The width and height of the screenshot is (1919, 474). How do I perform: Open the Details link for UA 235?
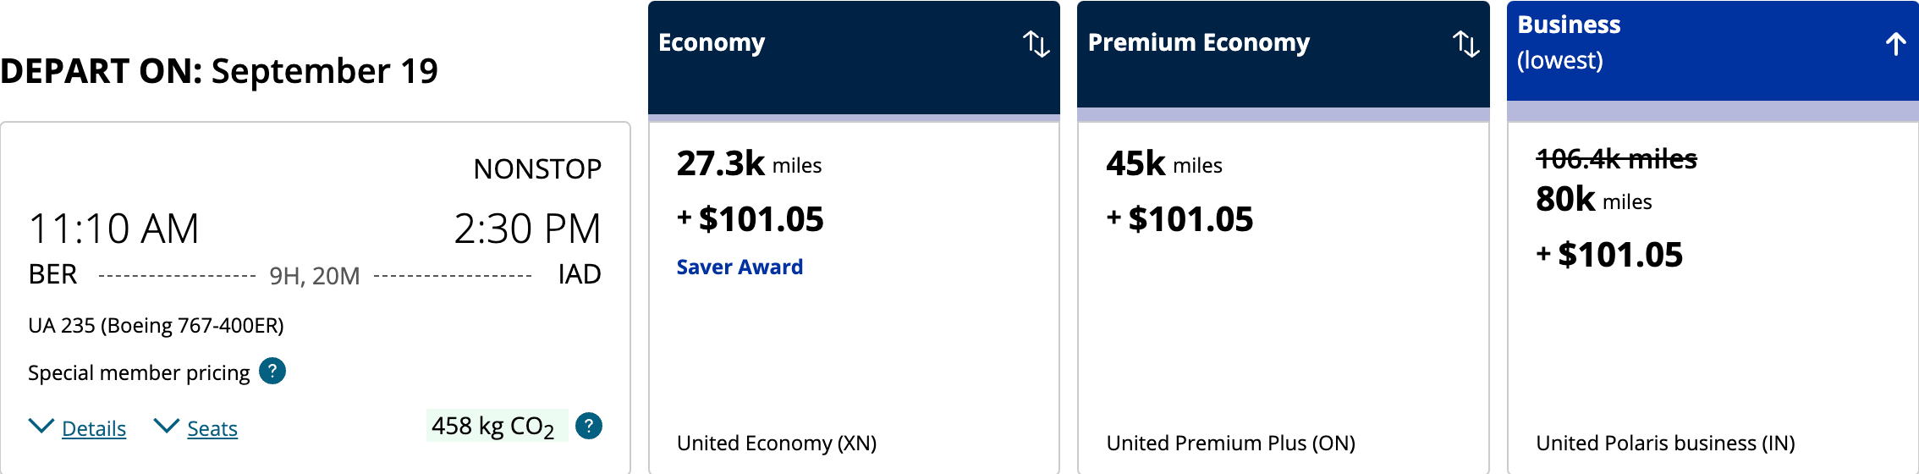pyautogui.click(x=94, y=429)
